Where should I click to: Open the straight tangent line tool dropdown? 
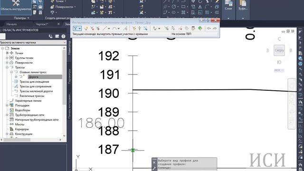[x=109, y=28]
